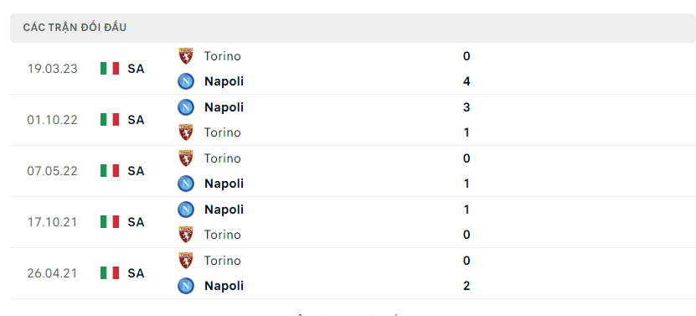Open Torino team from 26.04.21 match
Image resolution: width=696 pixels, height=316 pixels.
223,261
